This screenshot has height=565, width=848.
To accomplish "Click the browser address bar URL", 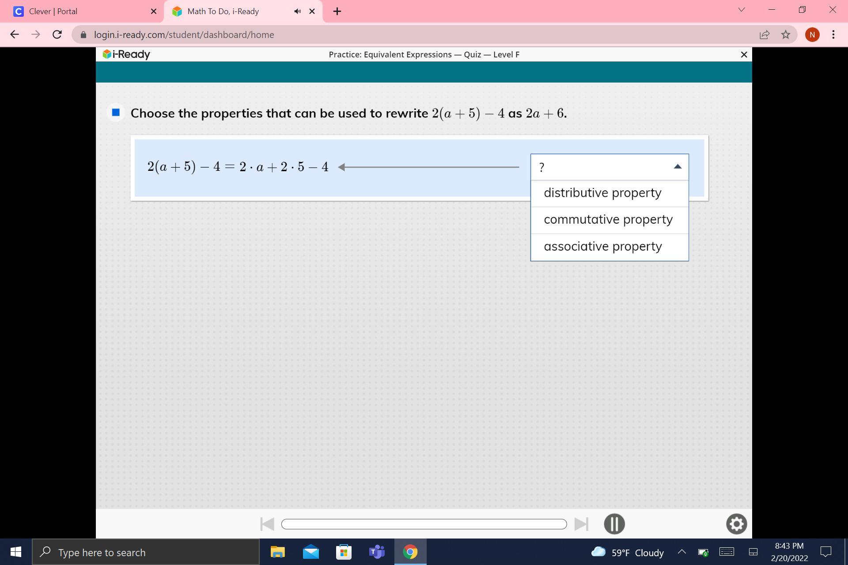I will coord(184,34).
